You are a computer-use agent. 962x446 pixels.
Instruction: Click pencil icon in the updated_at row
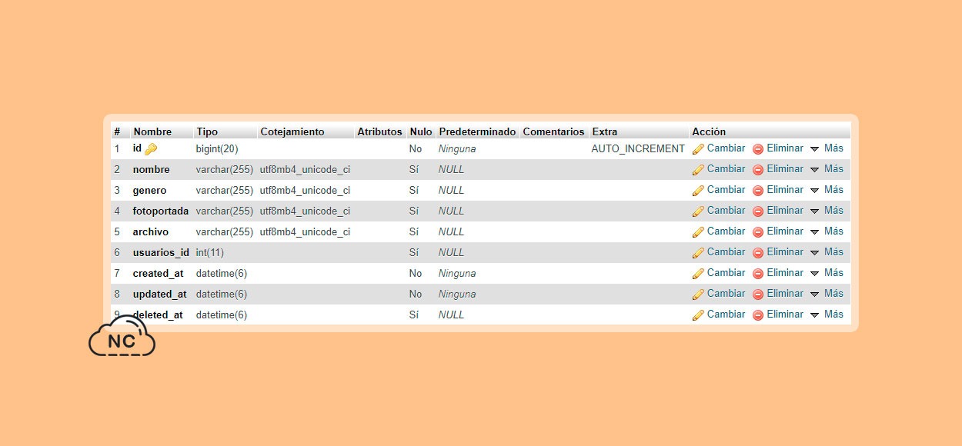coord(698,295)
